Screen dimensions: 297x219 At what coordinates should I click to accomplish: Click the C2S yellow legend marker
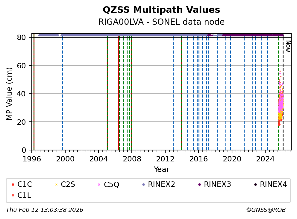point(56,185)
